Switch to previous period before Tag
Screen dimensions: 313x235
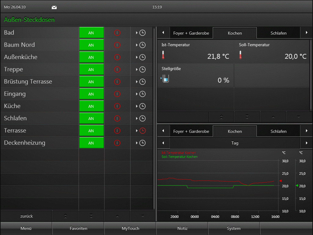pos(164,143)
